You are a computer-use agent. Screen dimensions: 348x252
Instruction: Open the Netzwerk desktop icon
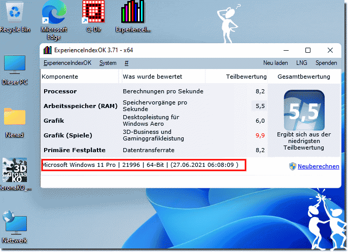[x=15, y=227]
